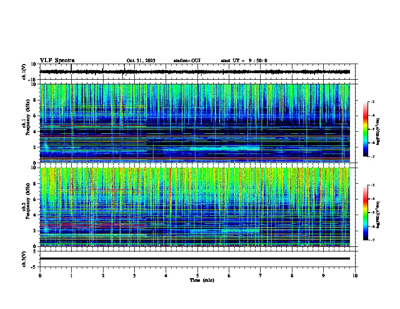Click the ch.2 color bar "log(PSD)" label
Image resolution: width=400 pixels, height=309 pixels.
(378, 215)
